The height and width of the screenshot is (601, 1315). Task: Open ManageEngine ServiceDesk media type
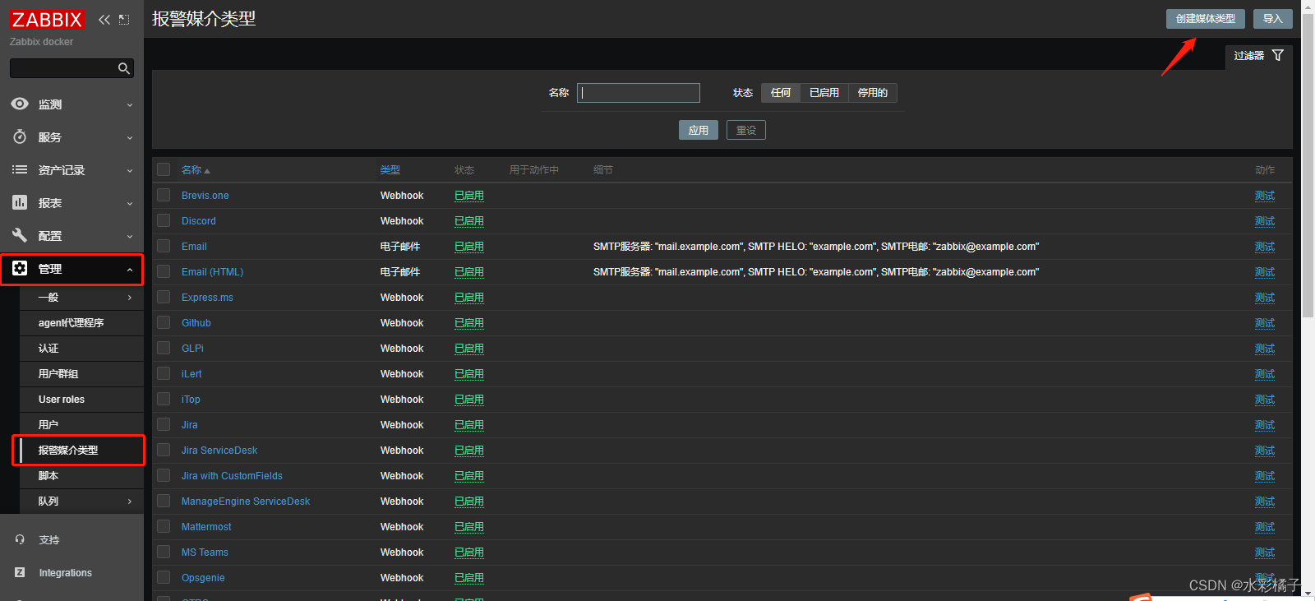(246, 502)
